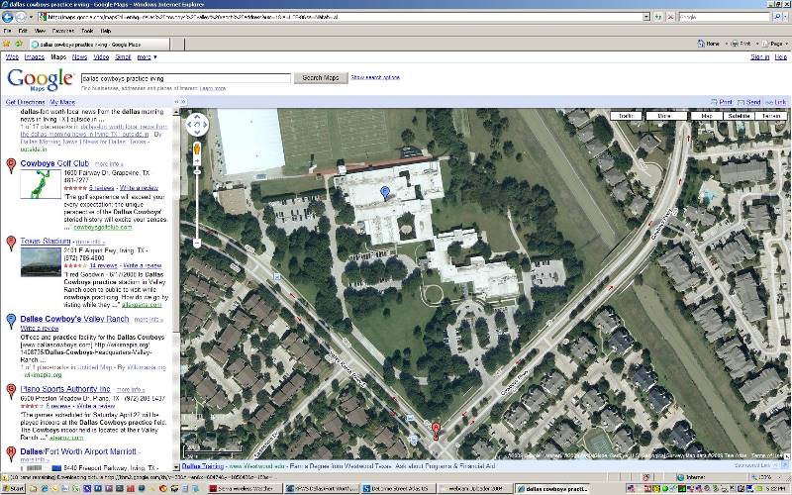
Task: Switch to Terrain view
Action: point(771,116)
